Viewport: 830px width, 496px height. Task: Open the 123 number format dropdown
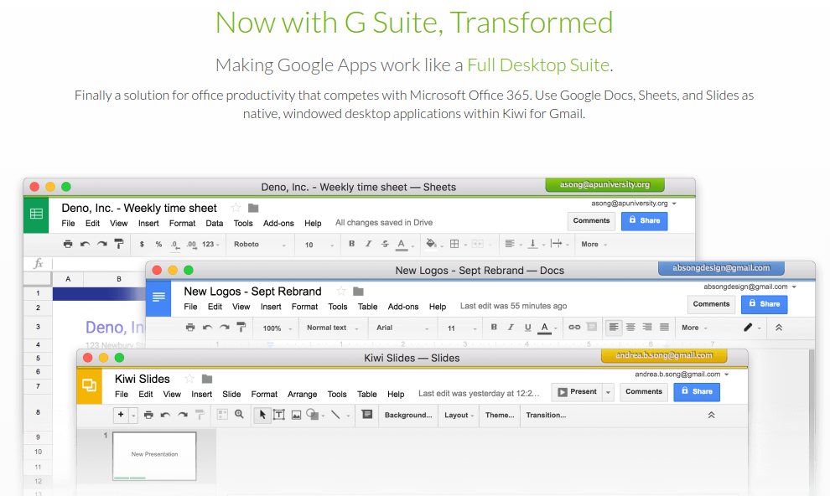click(210, 245)
